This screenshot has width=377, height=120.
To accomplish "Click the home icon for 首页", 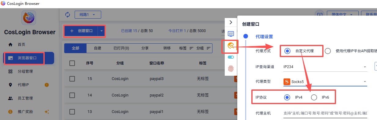I will tap(10, 44).
